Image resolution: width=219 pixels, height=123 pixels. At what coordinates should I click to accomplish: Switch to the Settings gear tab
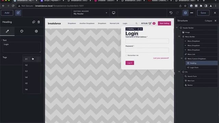(36, 31)
